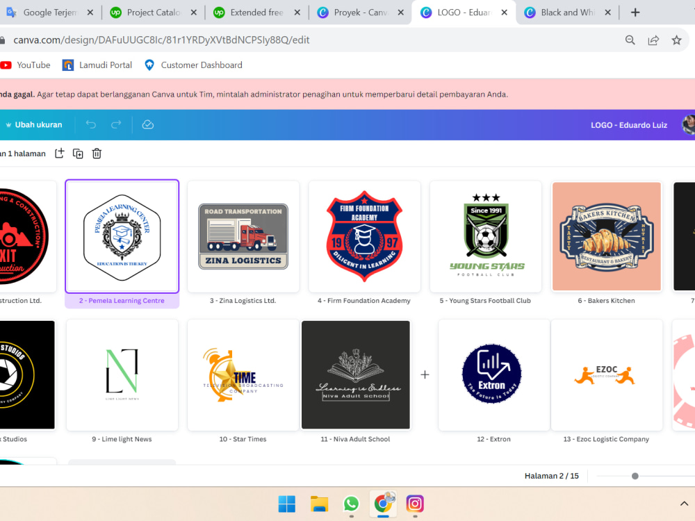695x521 pixels.
Task: Click the '9 - Lime light News' label
Action: (x=122, y=439)
